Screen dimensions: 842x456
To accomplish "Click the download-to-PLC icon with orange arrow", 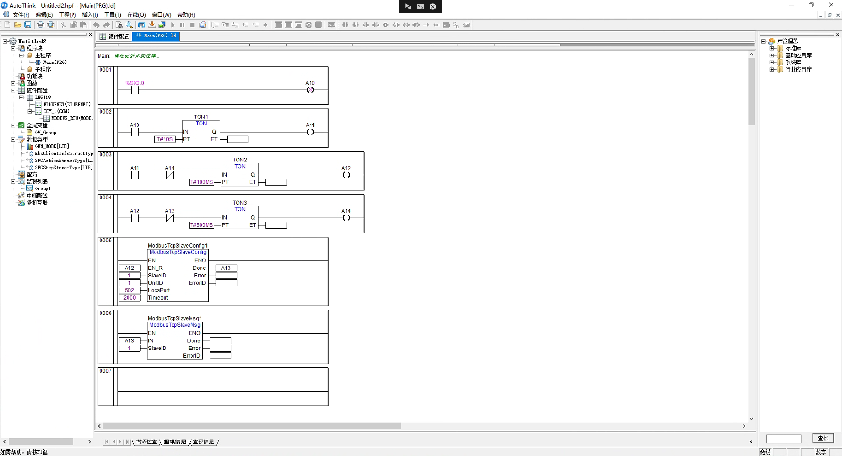I will click(x=152, y=25).
